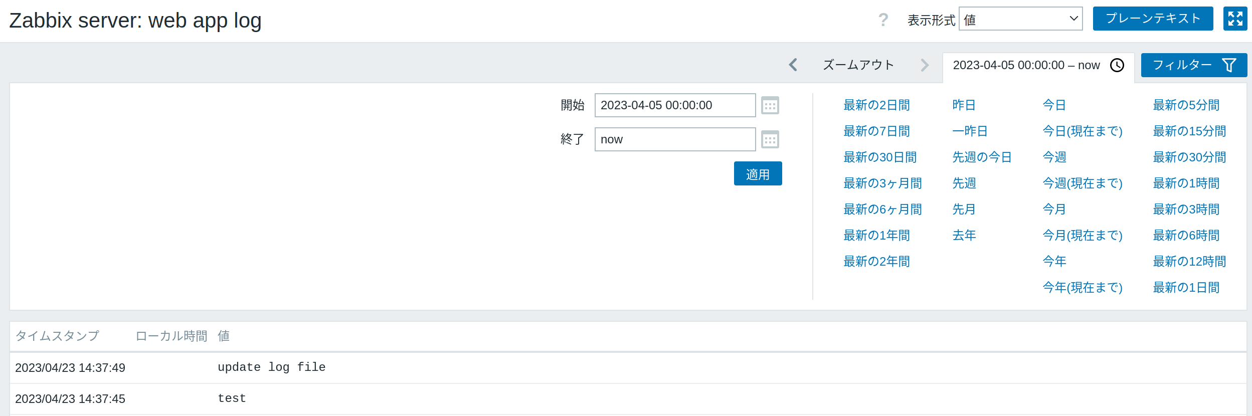The height and width of the screenshot is (416, 1252).
Task: Toggle fullscreen kiosk mode icon
Action: (x=1235, y=19)
